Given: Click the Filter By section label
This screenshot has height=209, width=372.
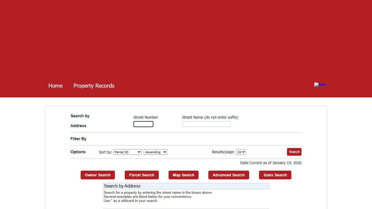Looking at the screenshot, I should coord(78,139).
